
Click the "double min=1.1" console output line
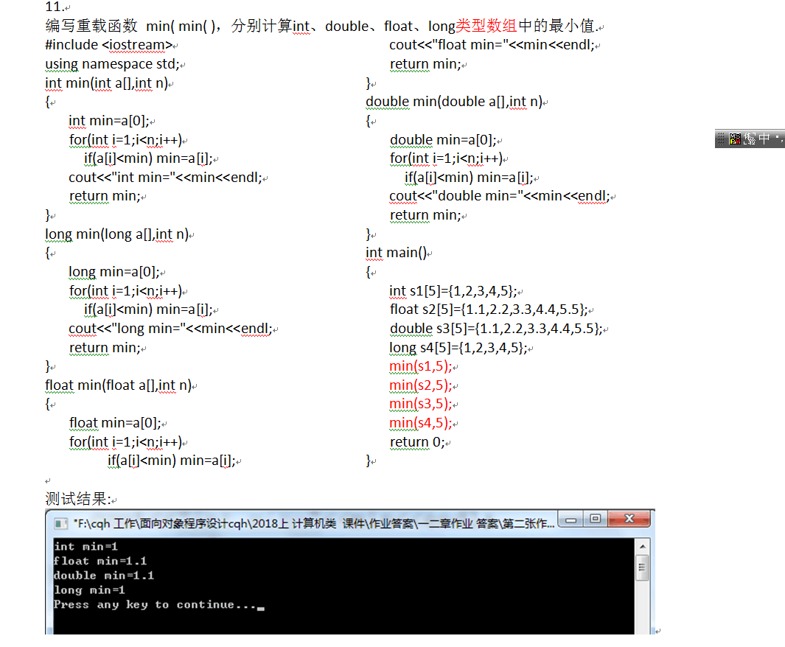point(104,576)
